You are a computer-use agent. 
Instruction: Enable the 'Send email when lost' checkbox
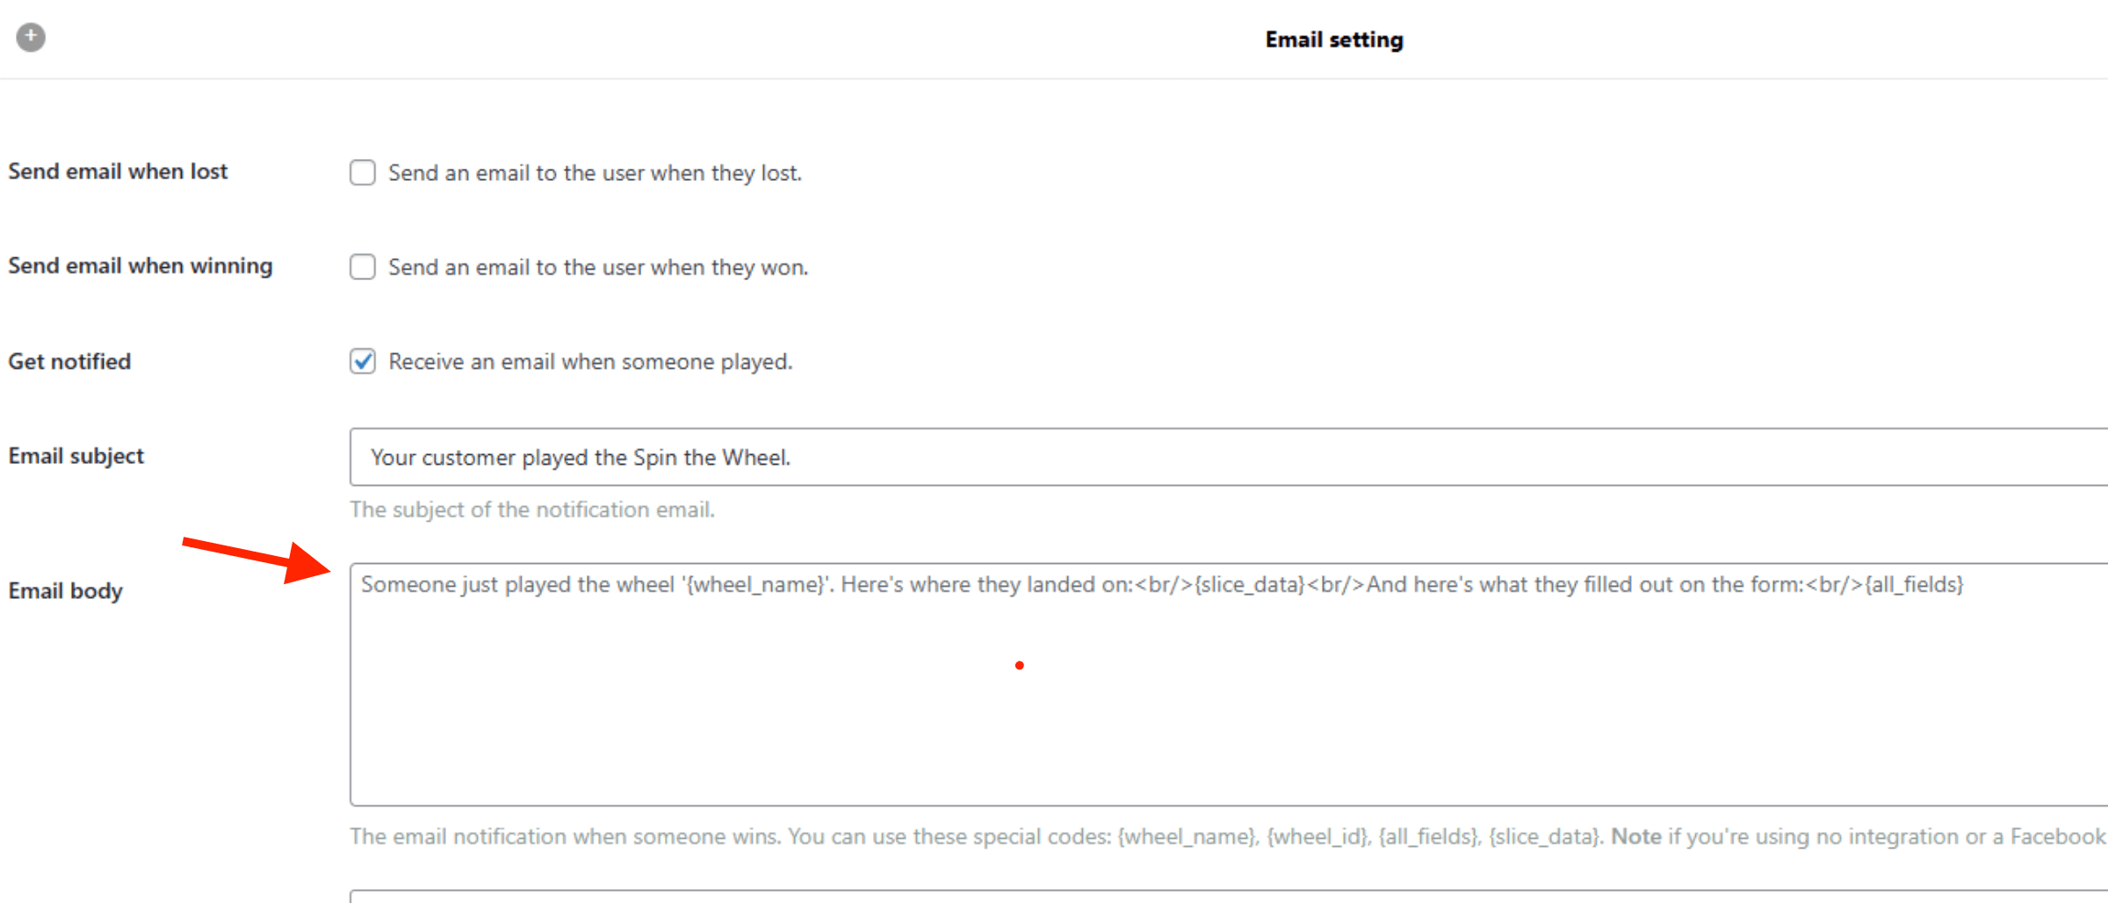363,172
